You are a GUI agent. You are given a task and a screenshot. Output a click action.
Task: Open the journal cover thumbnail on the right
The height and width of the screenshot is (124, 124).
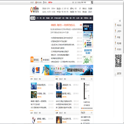click(x=87, y=91)
